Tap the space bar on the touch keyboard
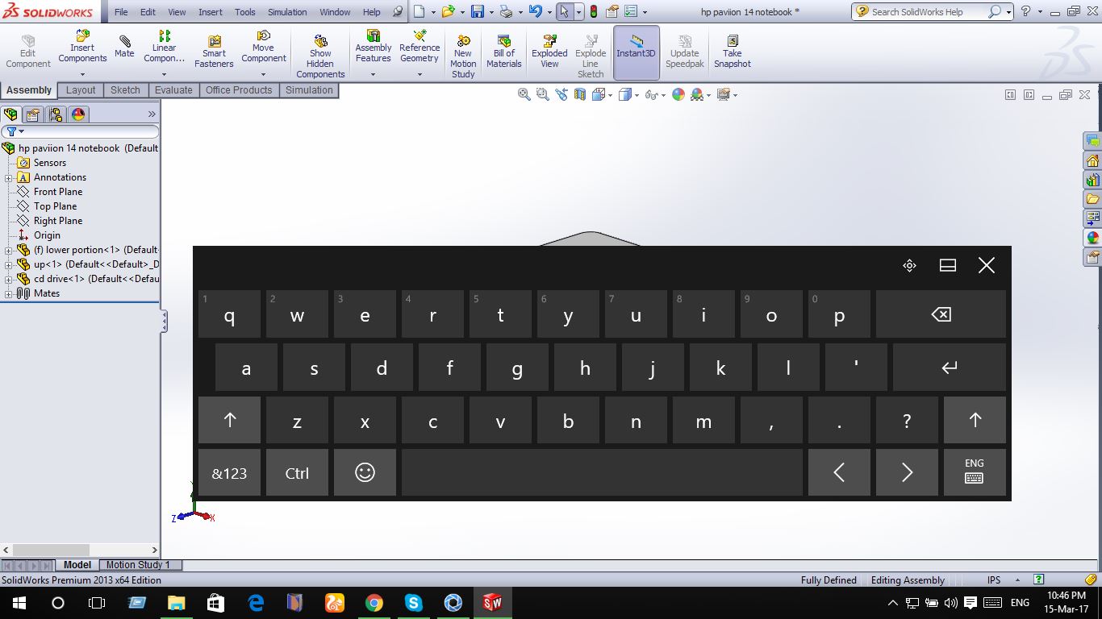 point(602,473)
